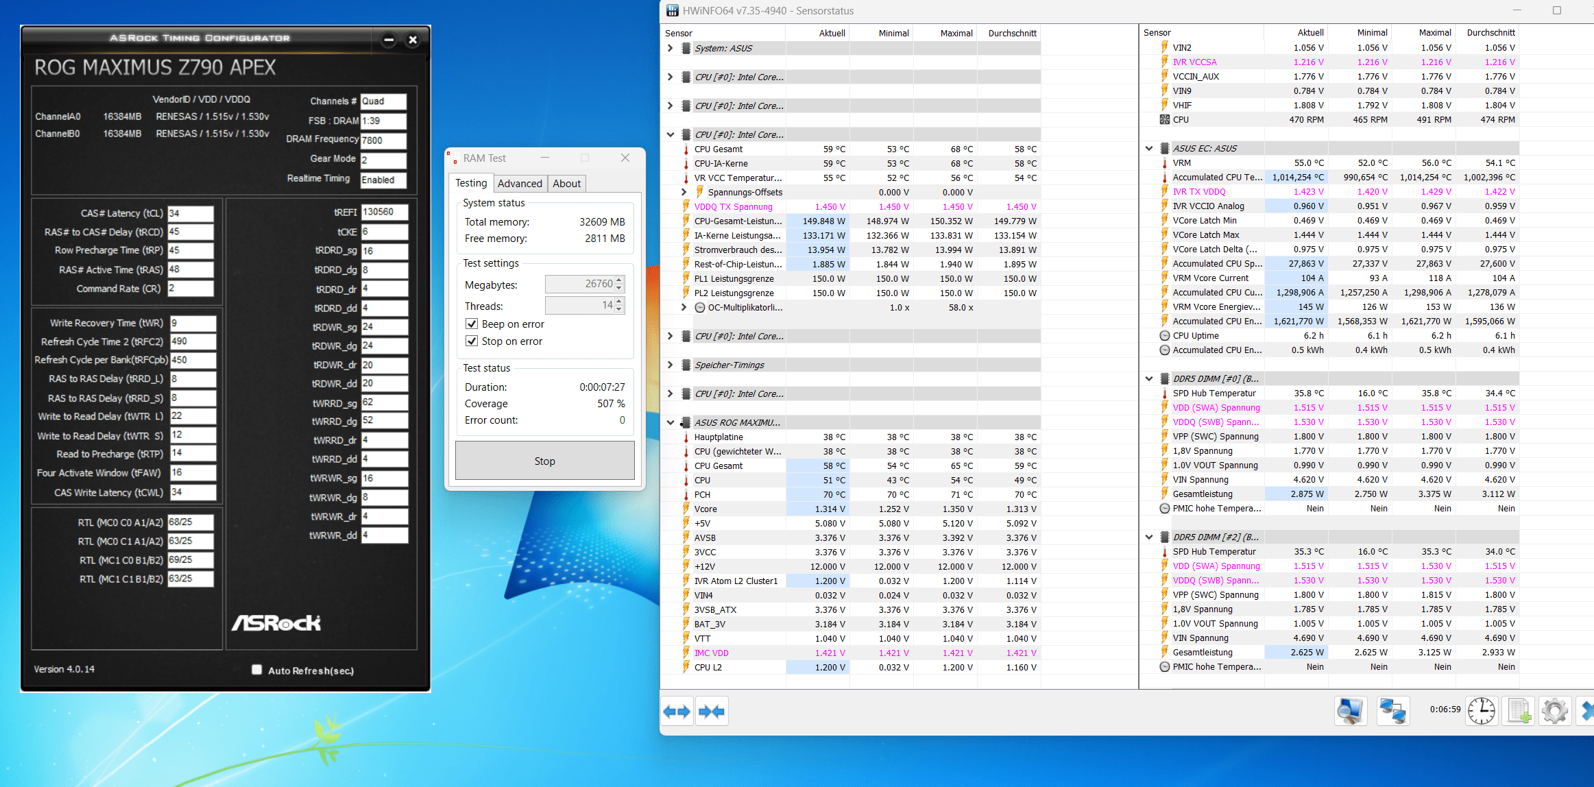Expand the System: ASUS sensor group
Image resolution: width=1594 pixels, height=787 pixels.
(671, 48)
